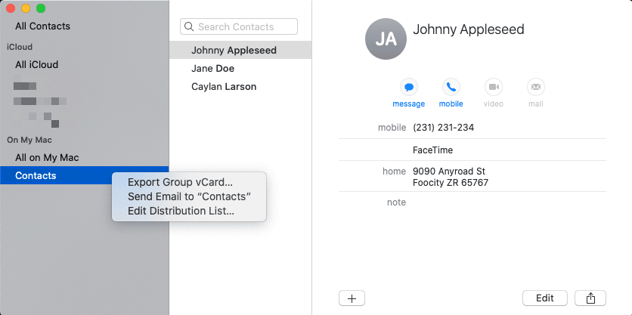Click the Edit button
The width and height of the screenshot is (632, 315).
point(545,298)
